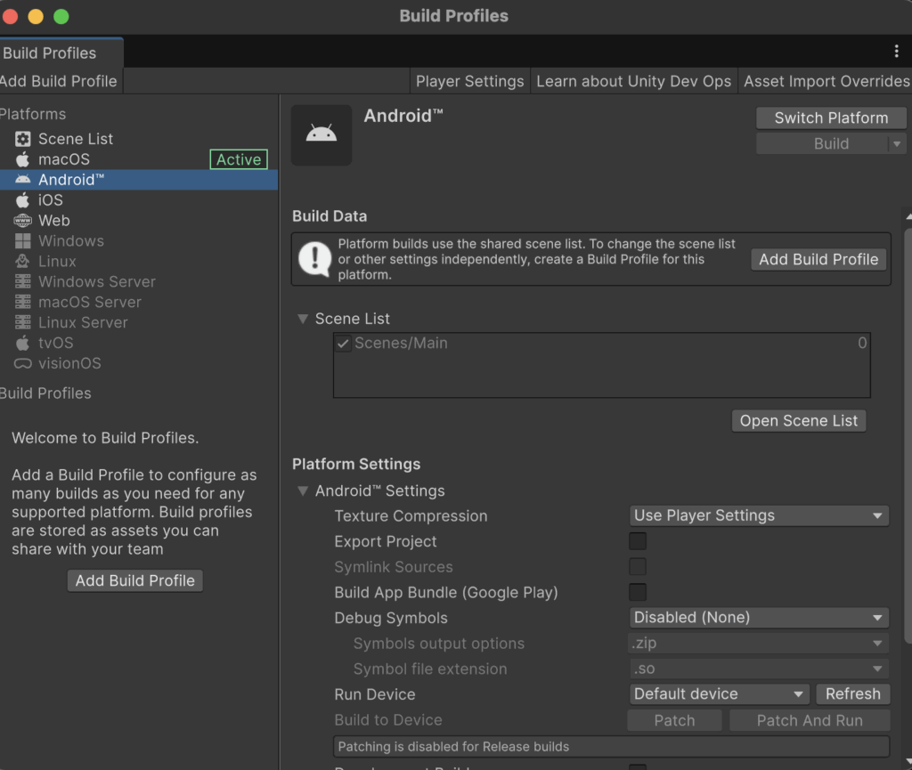Viewport: 912px width, 770px height.
Task: Click the exclamation info icon in Build Data
Action: click(314, 259)
